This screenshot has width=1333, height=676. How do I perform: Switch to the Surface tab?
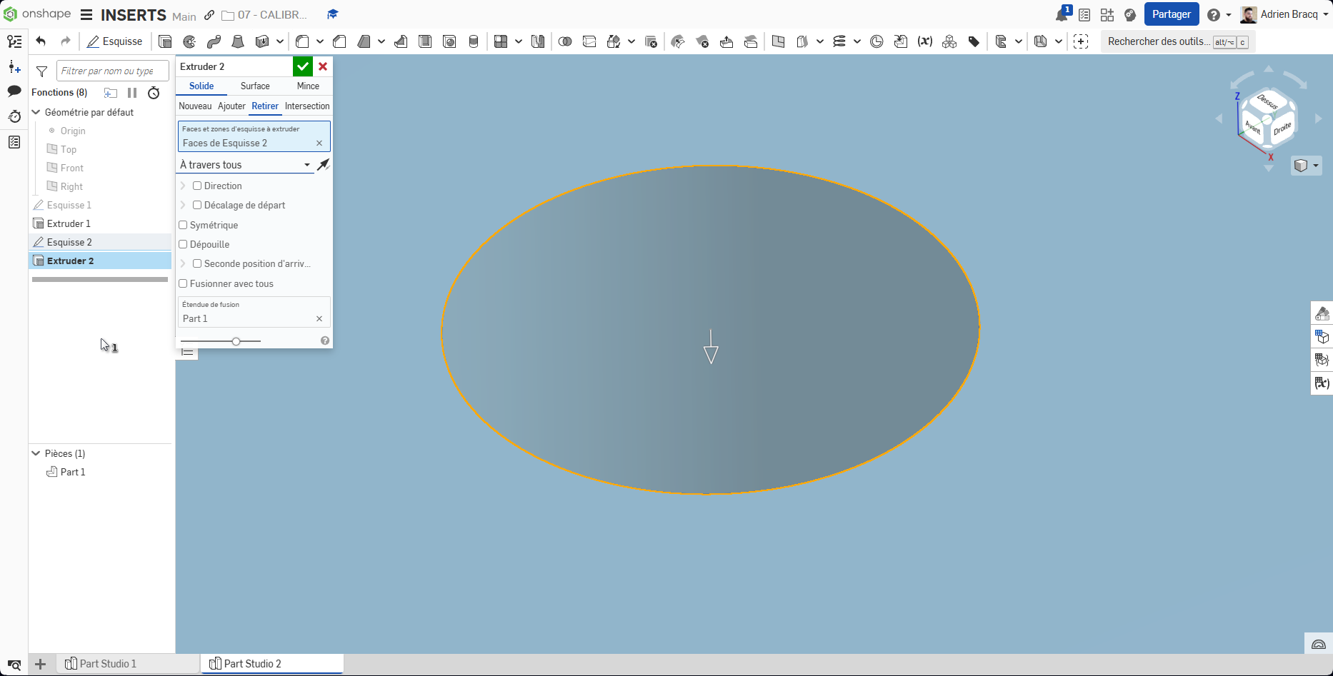[x=255, y=86]
